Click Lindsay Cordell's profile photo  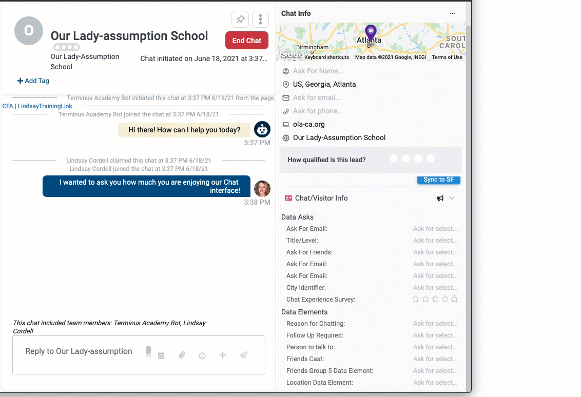pyautogui.click(x=262, y=189)
